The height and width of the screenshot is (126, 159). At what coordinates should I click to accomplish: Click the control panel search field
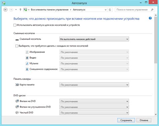[133, 10]
